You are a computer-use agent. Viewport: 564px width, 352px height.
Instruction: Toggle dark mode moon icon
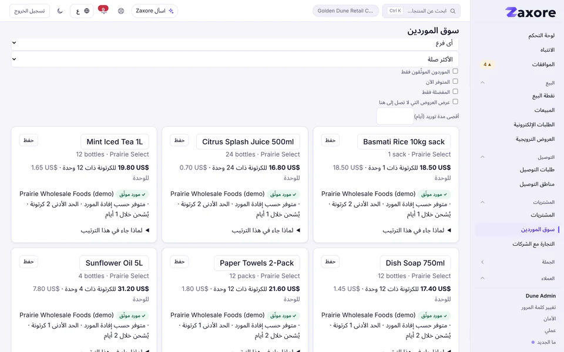(x=60, y=11)
